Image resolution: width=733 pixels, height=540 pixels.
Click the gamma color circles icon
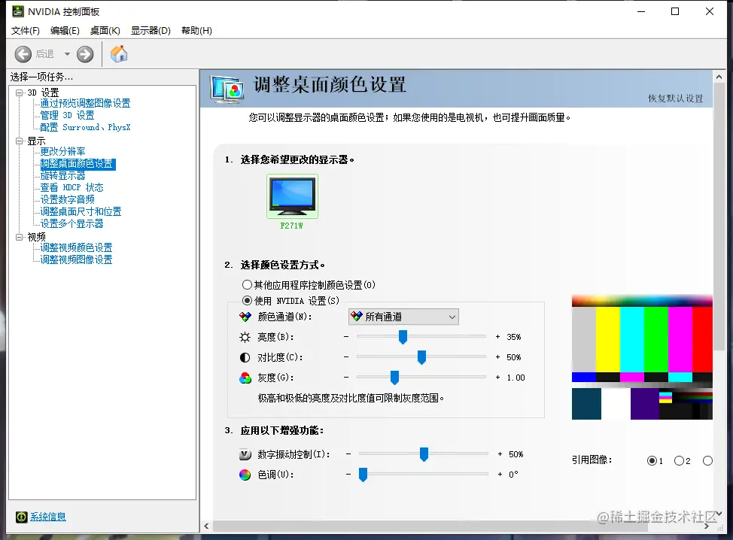coord(245,378)
